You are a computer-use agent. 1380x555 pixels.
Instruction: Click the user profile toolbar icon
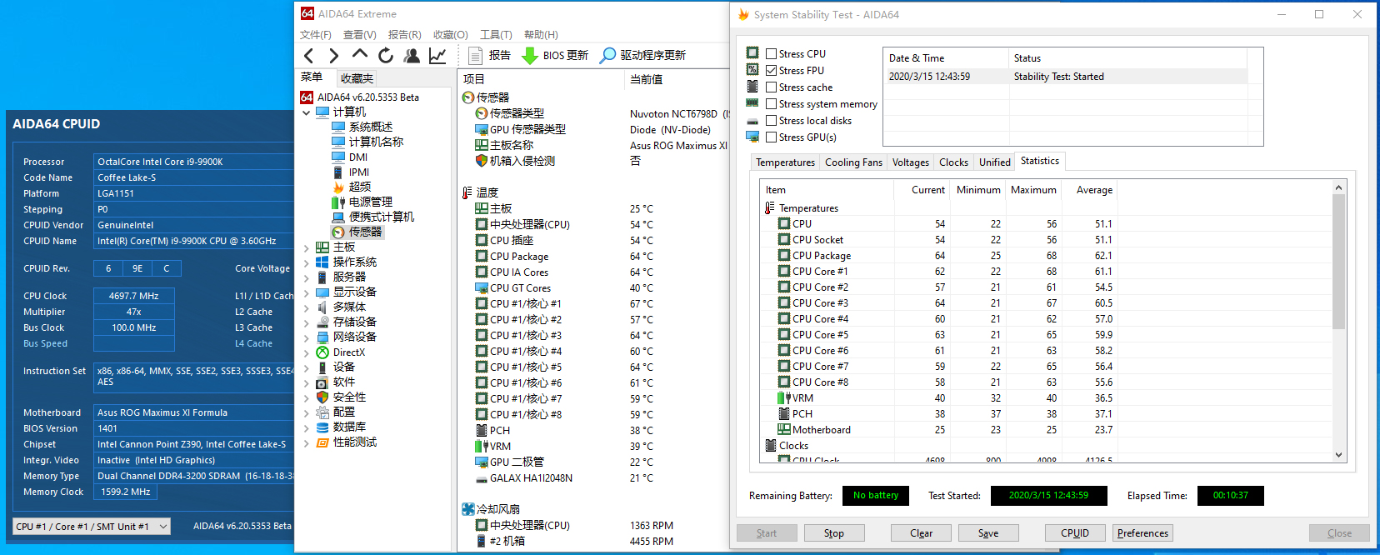412,56
